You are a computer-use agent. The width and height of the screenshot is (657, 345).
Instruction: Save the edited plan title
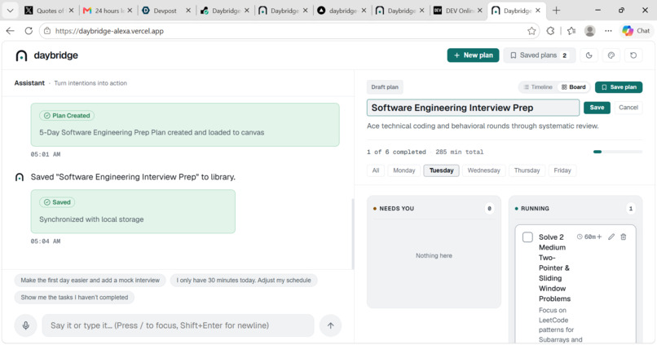pyautogui.click(x=597, y=108)
